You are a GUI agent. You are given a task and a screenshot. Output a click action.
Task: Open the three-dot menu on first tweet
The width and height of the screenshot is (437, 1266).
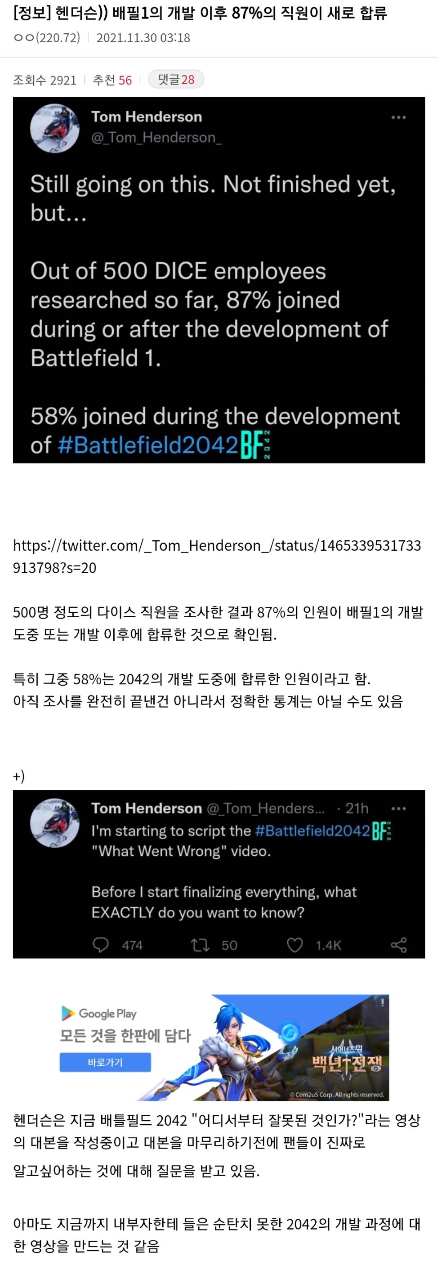398,117
